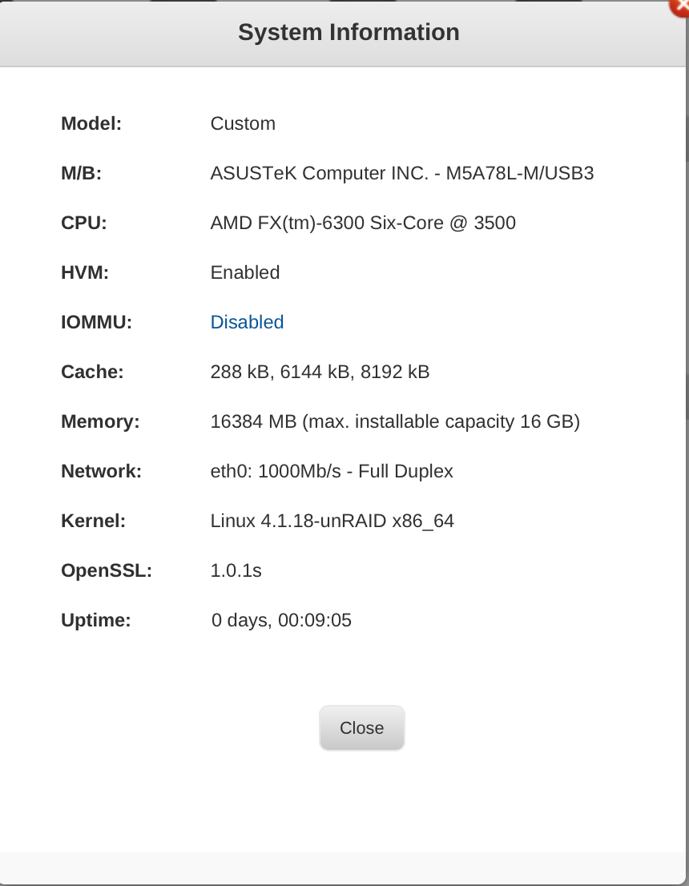Click the Kernel label

93,521
